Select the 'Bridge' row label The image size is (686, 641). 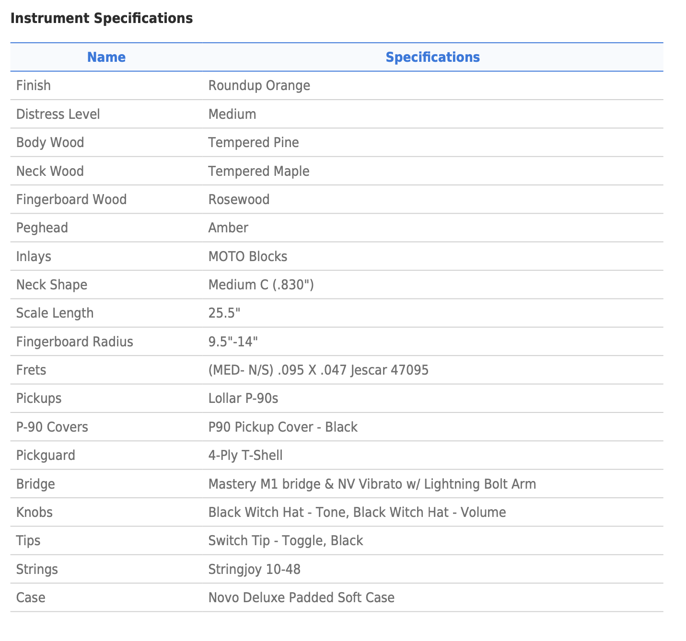click(x=35, y=484)
